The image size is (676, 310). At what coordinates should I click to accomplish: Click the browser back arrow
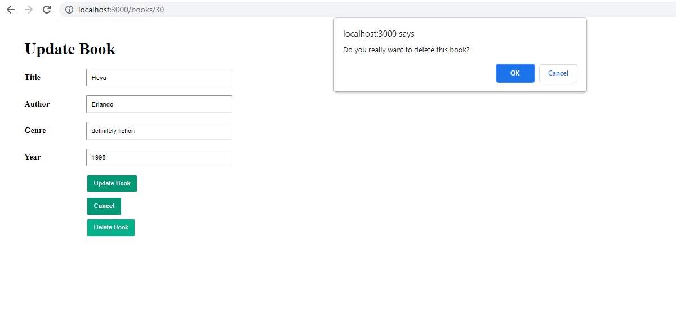coord(11,10)
